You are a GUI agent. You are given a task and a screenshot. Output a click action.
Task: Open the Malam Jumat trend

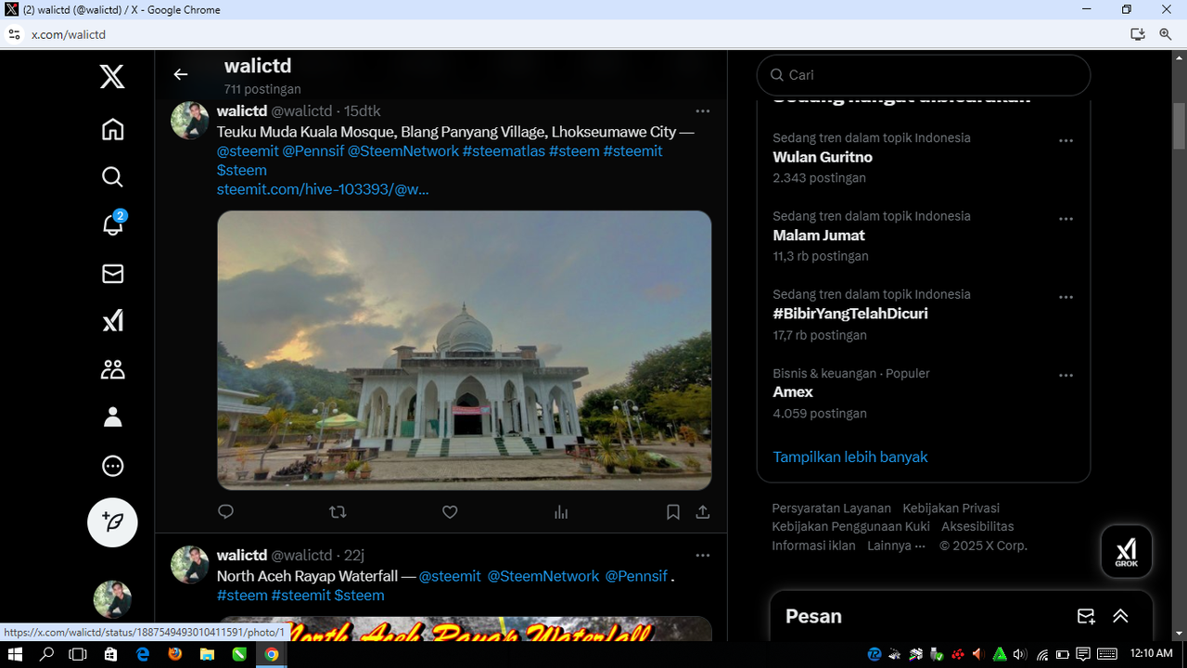[x=819, y=236]
